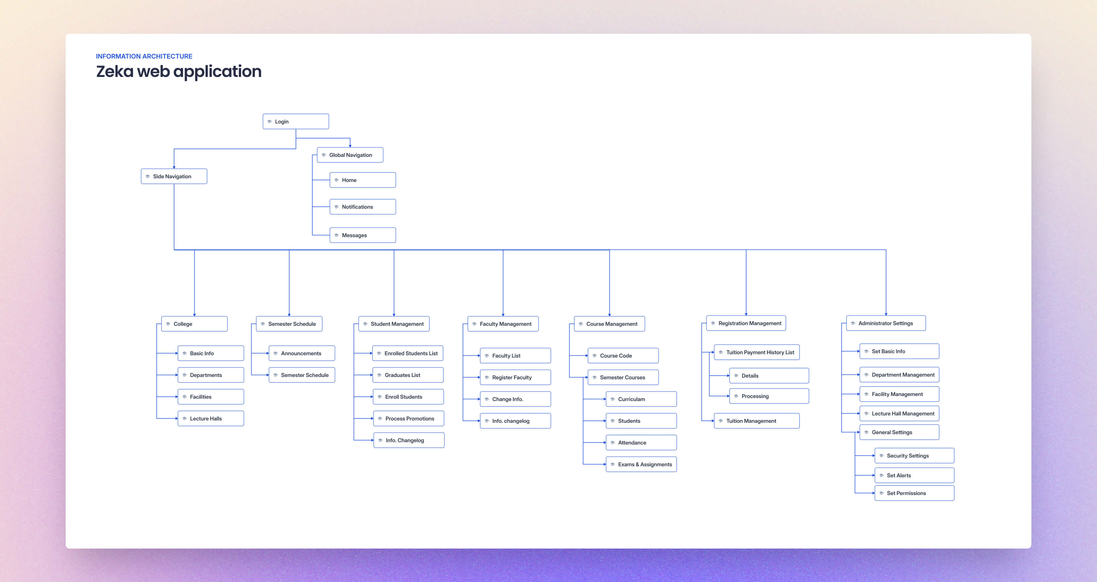Screen dimensions: 1097x582
Task: Click the cap icon beside Security Settings
Action: click(881, 456)
